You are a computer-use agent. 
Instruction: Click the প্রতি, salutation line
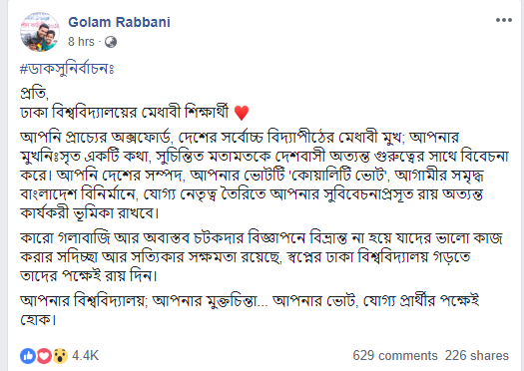click(x=34, y=93)
